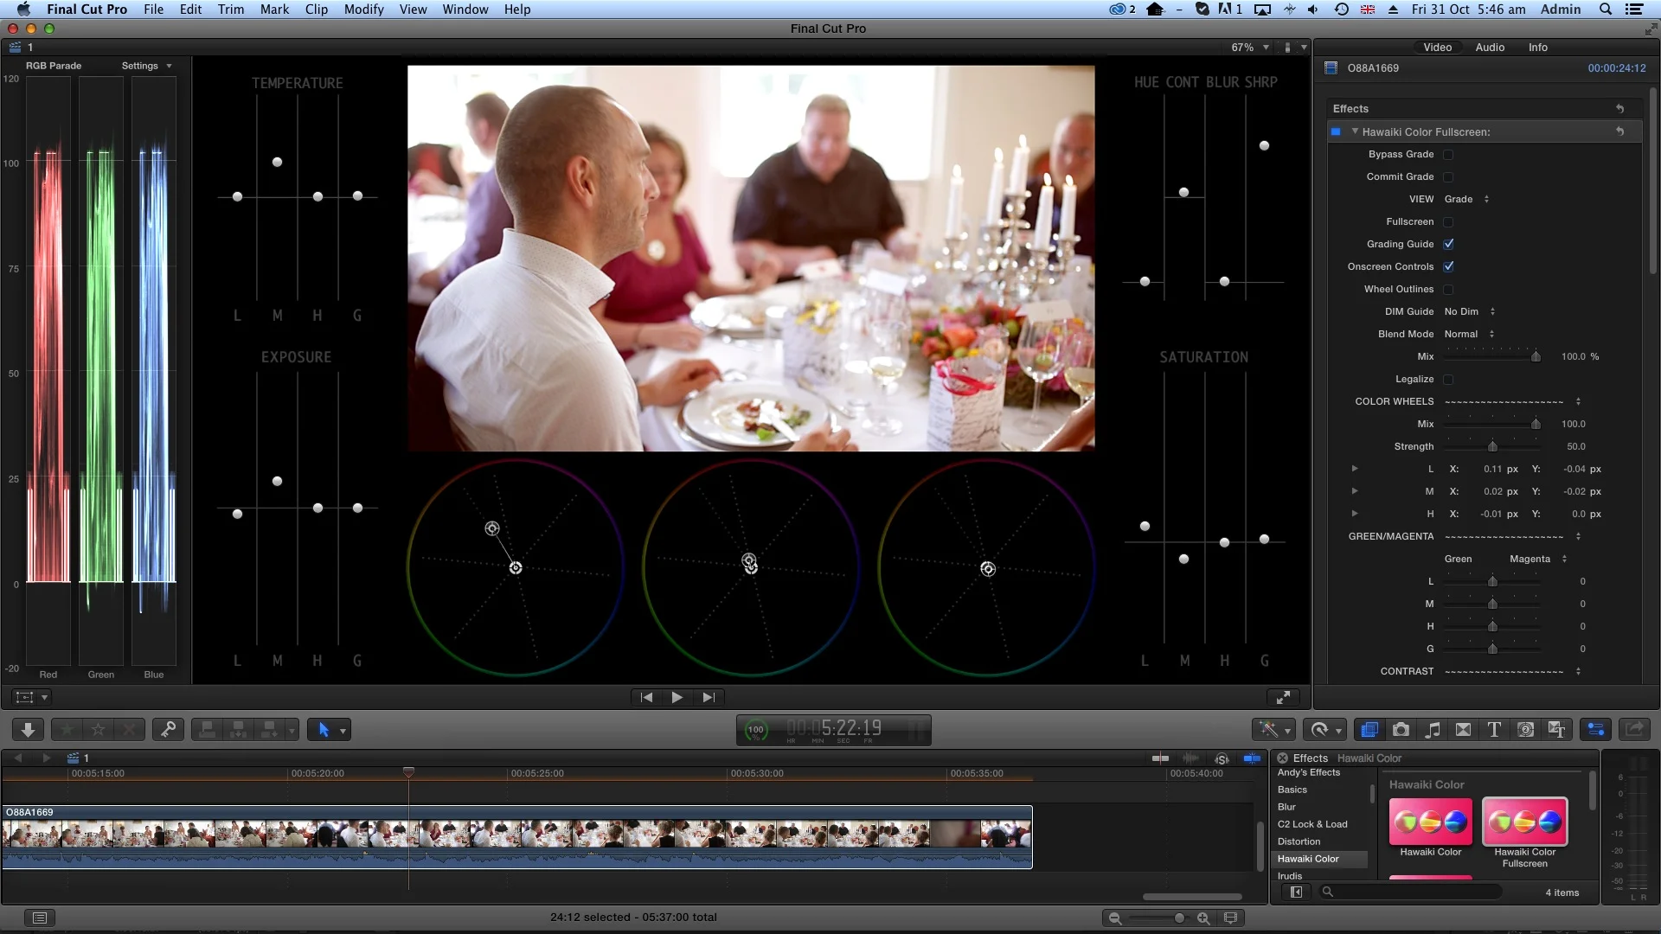This screenshot has height=934, width=1661.
Task: Uncheck the Onscreen Controls checkbox
Action: [1448, 267]
